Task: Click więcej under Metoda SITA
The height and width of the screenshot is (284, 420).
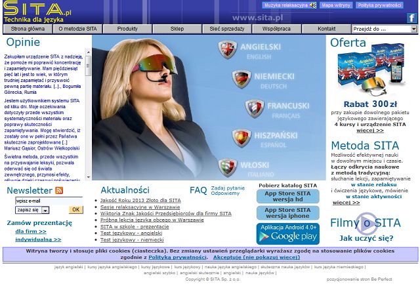Action: coord(346,203)
